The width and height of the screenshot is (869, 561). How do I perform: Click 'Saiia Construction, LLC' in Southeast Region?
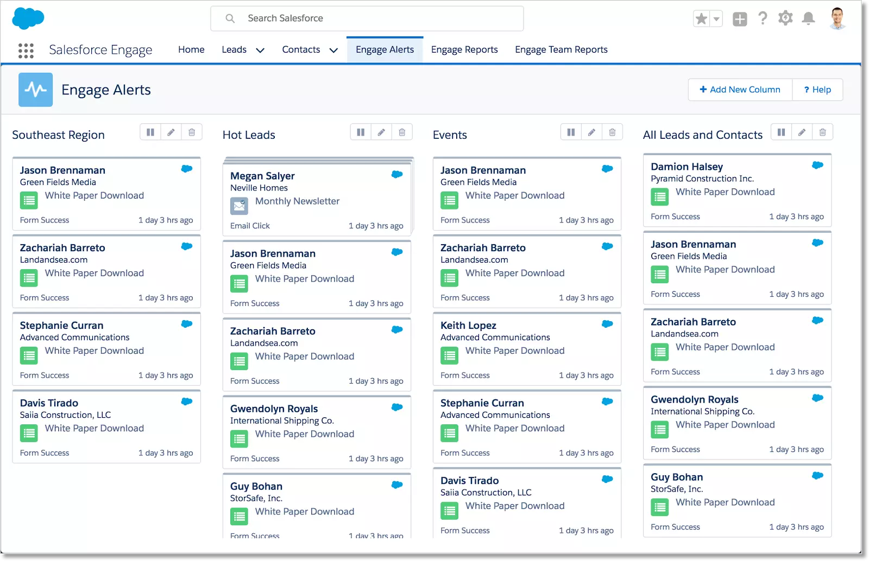[x=65, y=415]
